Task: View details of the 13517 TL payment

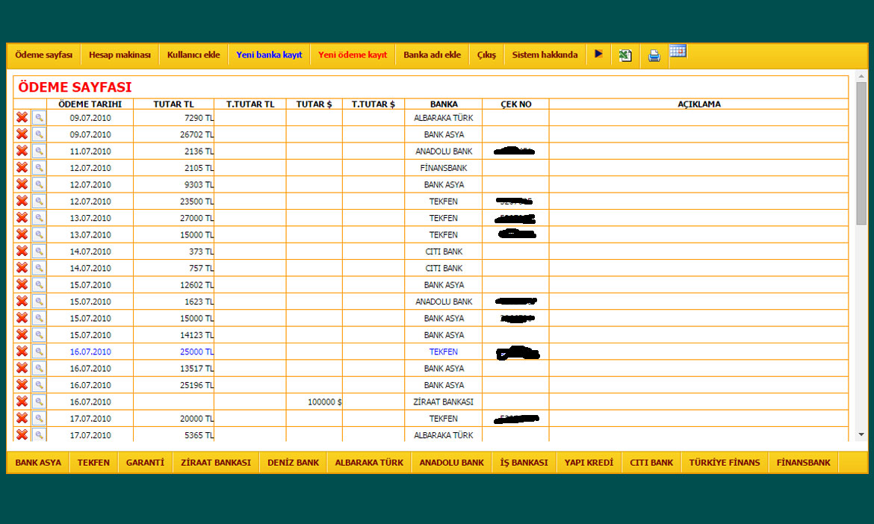Action: point(39,368)
